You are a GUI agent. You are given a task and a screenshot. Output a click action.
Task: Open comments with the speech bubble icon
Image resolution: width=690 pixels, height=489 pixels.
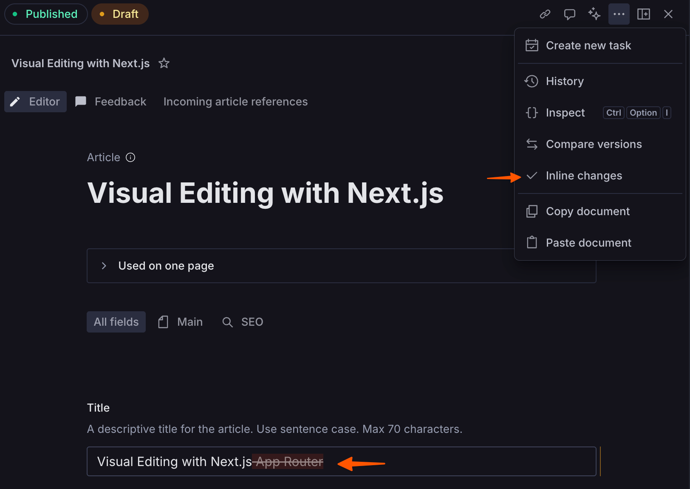pyautogui.click(x=570, y=14)
